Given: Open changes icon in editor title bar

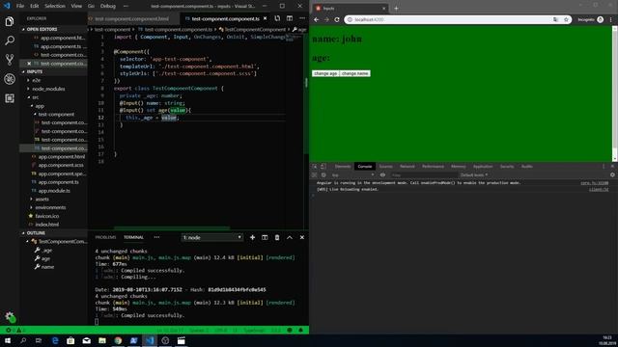Looking at the screenshot, I should pyautogui.click(x=277, y=18).
